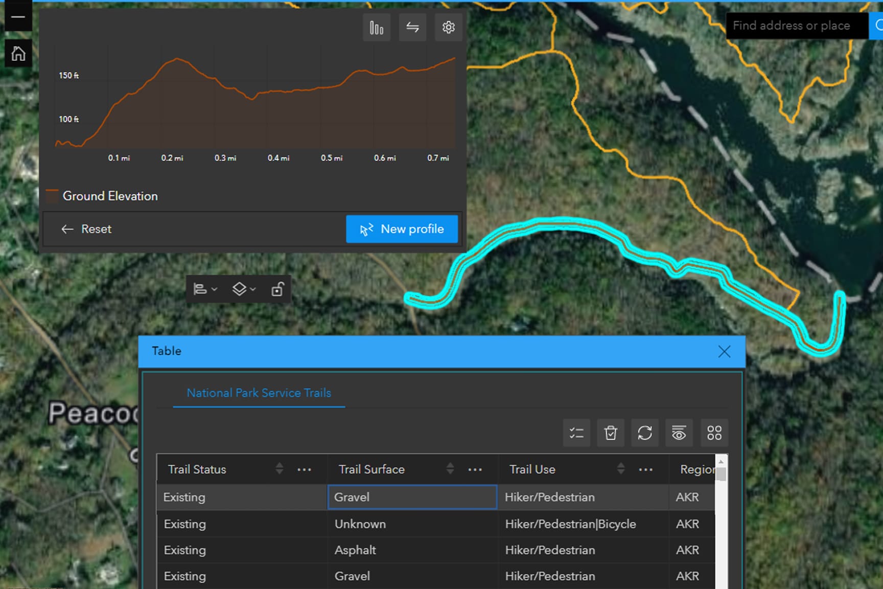Reverse the elevation profile direction
The height and width of the screenshot is (589, 883).
[x=412, y=28]
